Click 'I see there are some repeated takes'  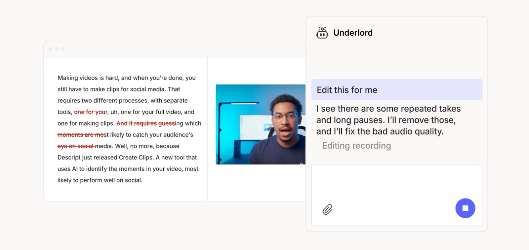point(388,109)
